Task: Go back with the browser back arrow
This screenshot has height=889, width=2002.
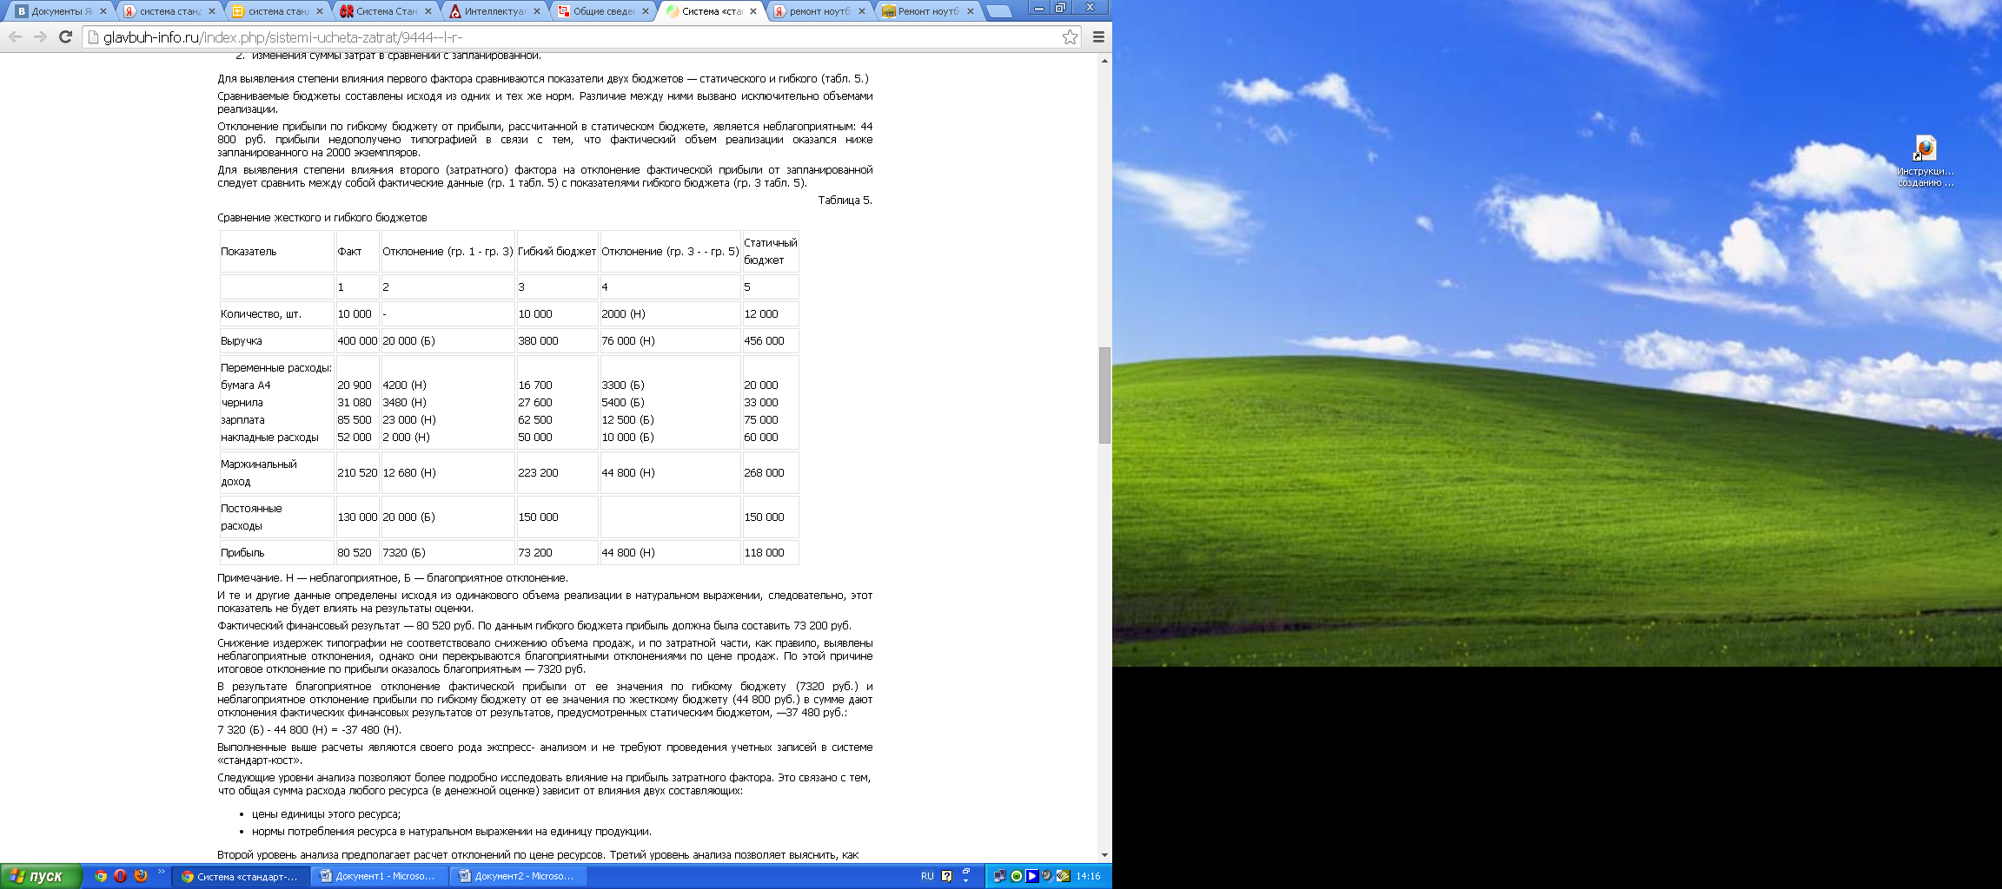Action: (15, 36)
